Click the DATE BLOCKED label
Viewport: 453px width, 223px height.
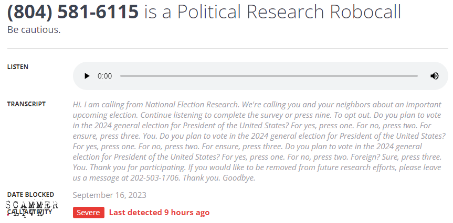tap(30, 195)
